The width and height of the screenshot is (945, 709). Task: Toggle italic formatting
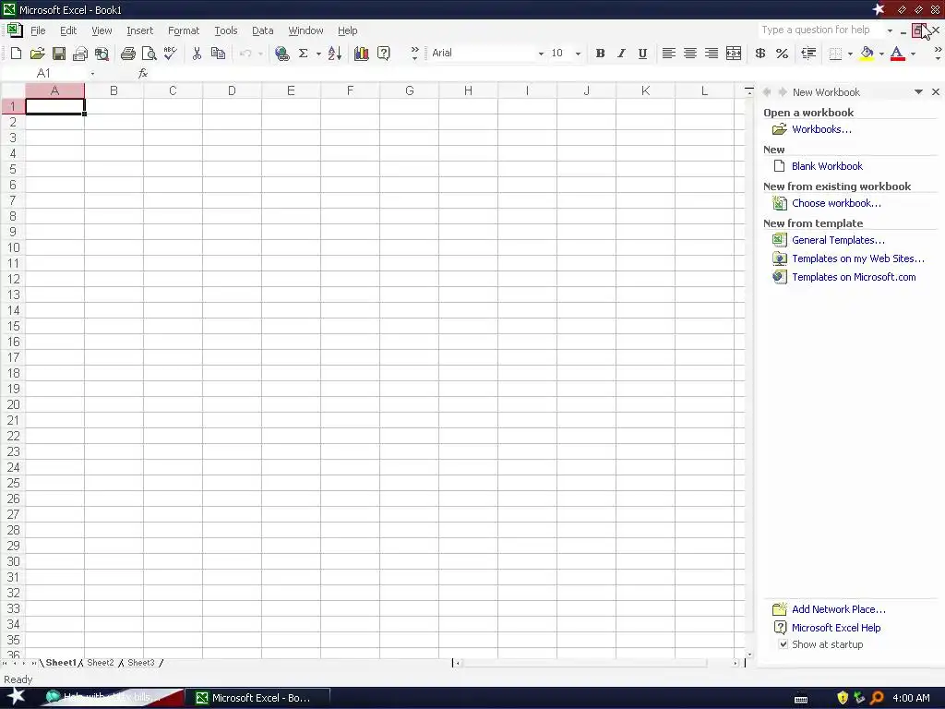(621, 54)
